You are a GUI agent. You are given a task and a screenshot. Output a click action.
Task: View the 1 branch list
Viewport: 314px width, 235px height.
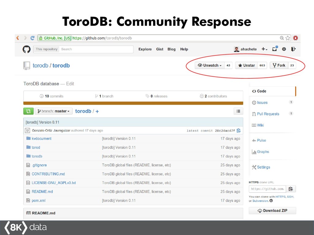[x=104, y=96]
